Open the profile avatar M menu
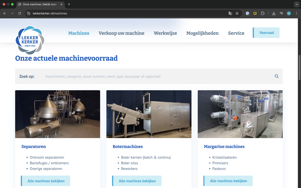Screen dimensions: 301x188 point(289,13)
